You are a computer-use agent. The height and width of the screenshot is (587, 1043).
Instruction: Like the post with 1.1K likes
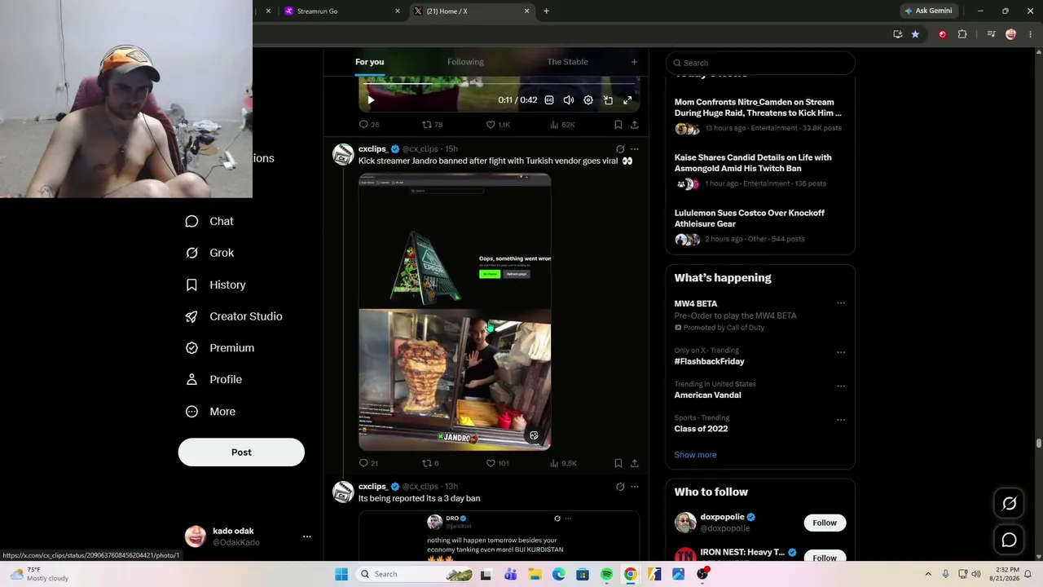click(498, 125)
